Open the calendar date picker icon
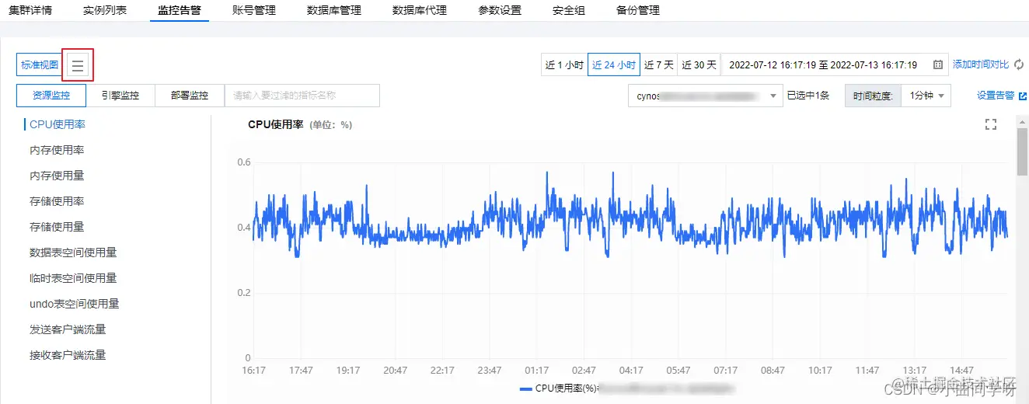Screen dimensions: 1029x404 pyautogui.click(x=938, y=65)
